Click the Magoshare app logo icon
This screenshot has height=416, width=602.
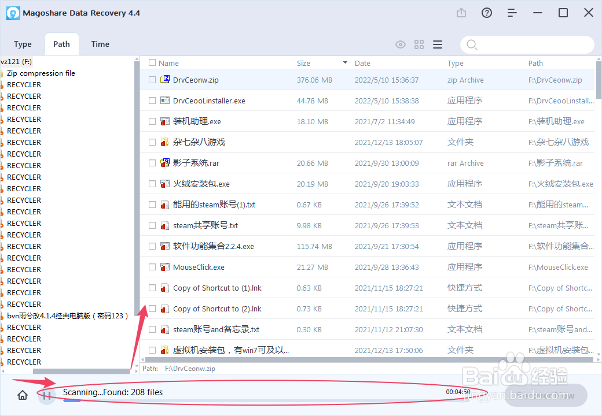click(13, 13)
